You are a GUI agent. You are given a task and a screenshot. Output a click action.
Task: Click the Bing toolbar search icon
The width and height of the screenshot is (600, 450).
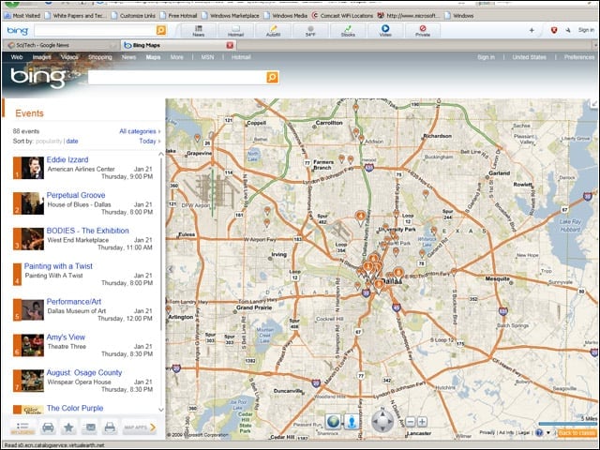(161, 30)
